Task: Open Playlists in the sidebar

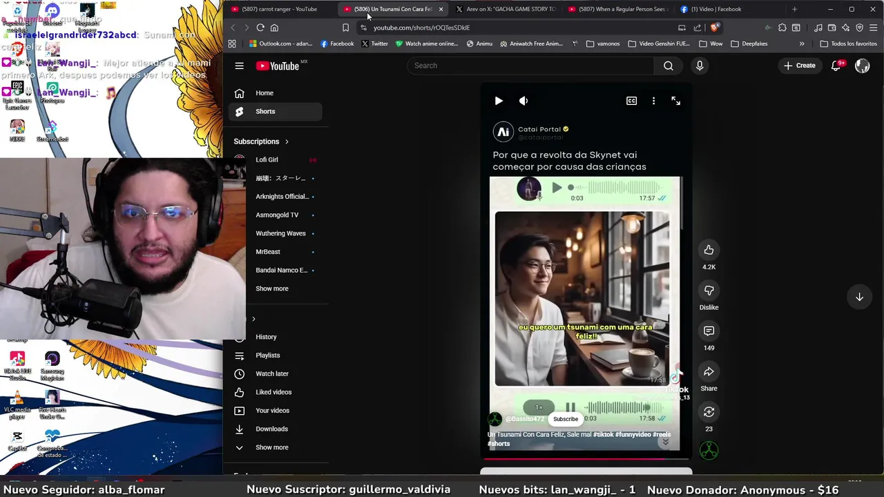Action: (x=275, y=355)
